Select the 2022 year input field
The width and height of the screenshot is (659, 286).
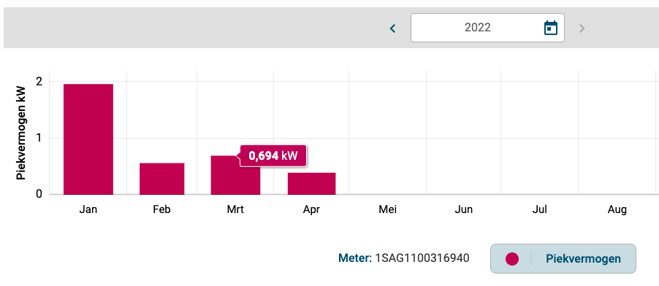coord(487,28)
